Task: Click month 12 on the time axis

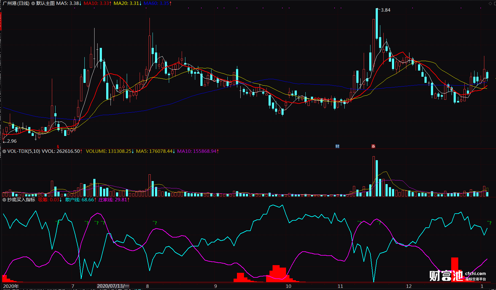Action: click(409, 286)
